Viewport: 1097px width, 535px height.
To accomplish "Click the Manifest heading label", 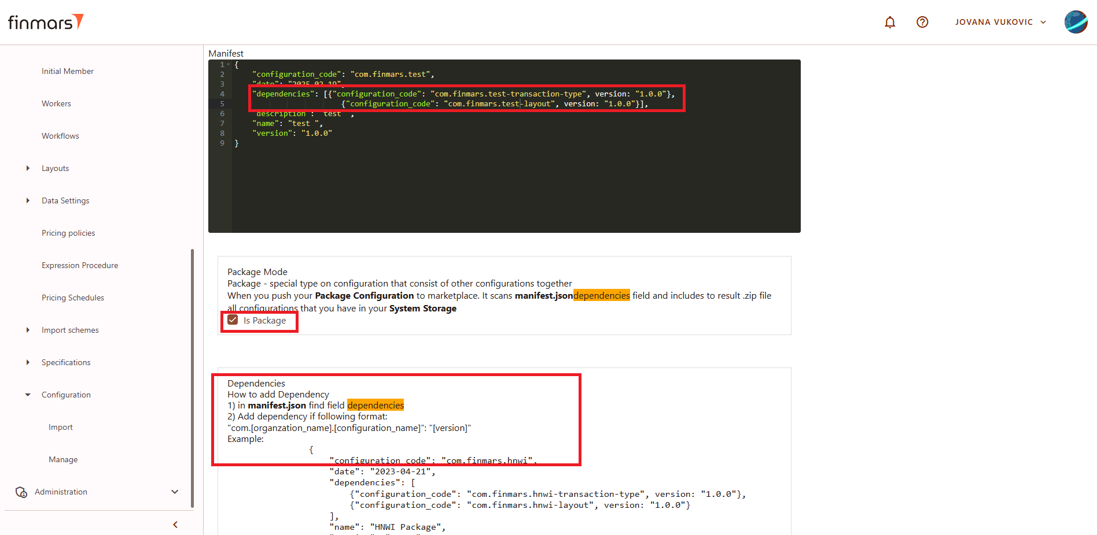I will click(x=226, y=53).
